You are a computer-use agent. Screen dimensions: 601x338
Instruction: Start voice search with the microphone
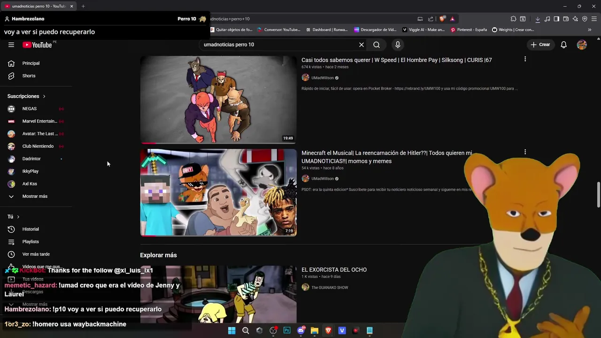tap(398, 45)
